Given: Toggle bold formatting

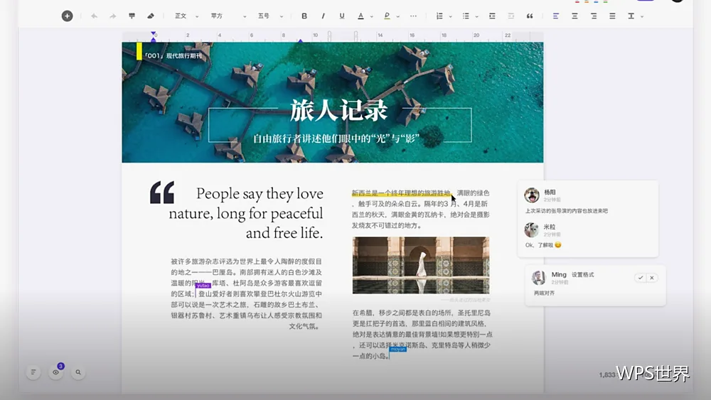Looking at the screenshot, I should click(x=304, y=16).
